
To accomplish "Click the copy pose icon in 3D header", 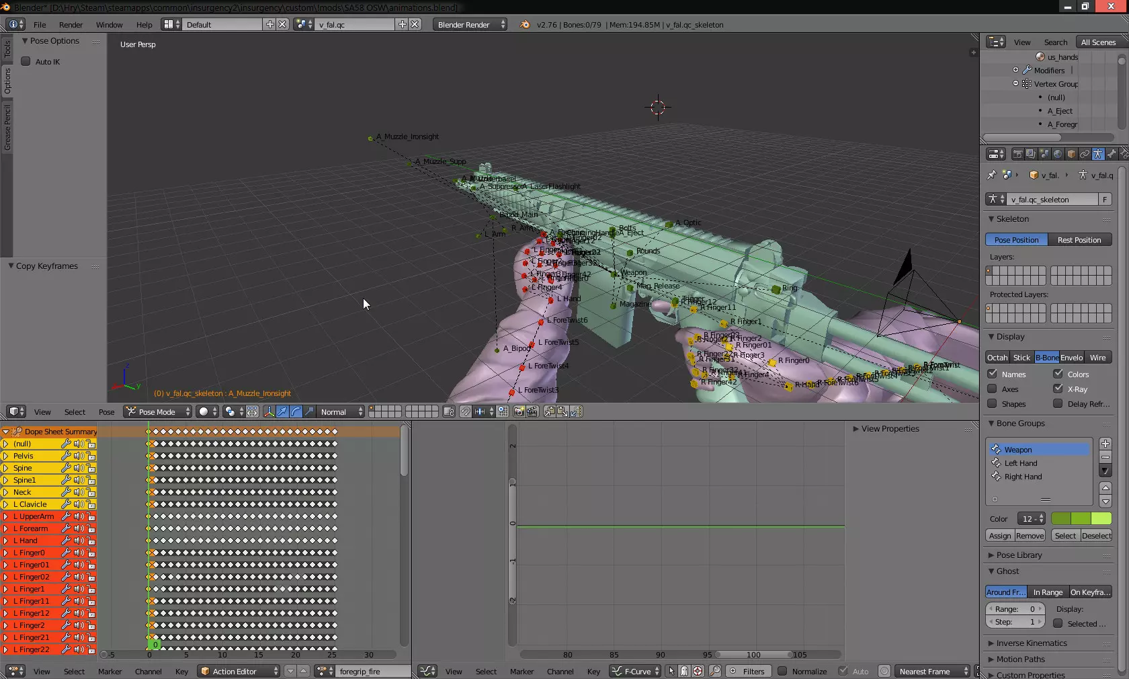I will pyautogui.click(x=549, y=411).
